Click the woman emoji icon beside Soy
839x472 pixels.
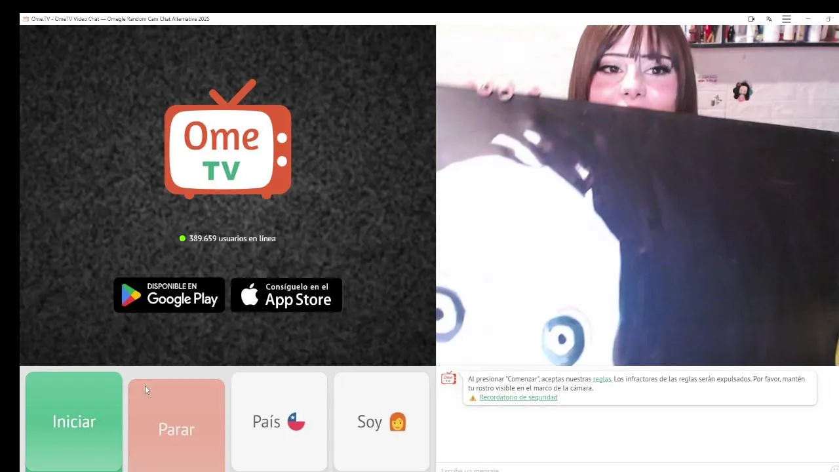pyautogui.click(x=398, y=422)
